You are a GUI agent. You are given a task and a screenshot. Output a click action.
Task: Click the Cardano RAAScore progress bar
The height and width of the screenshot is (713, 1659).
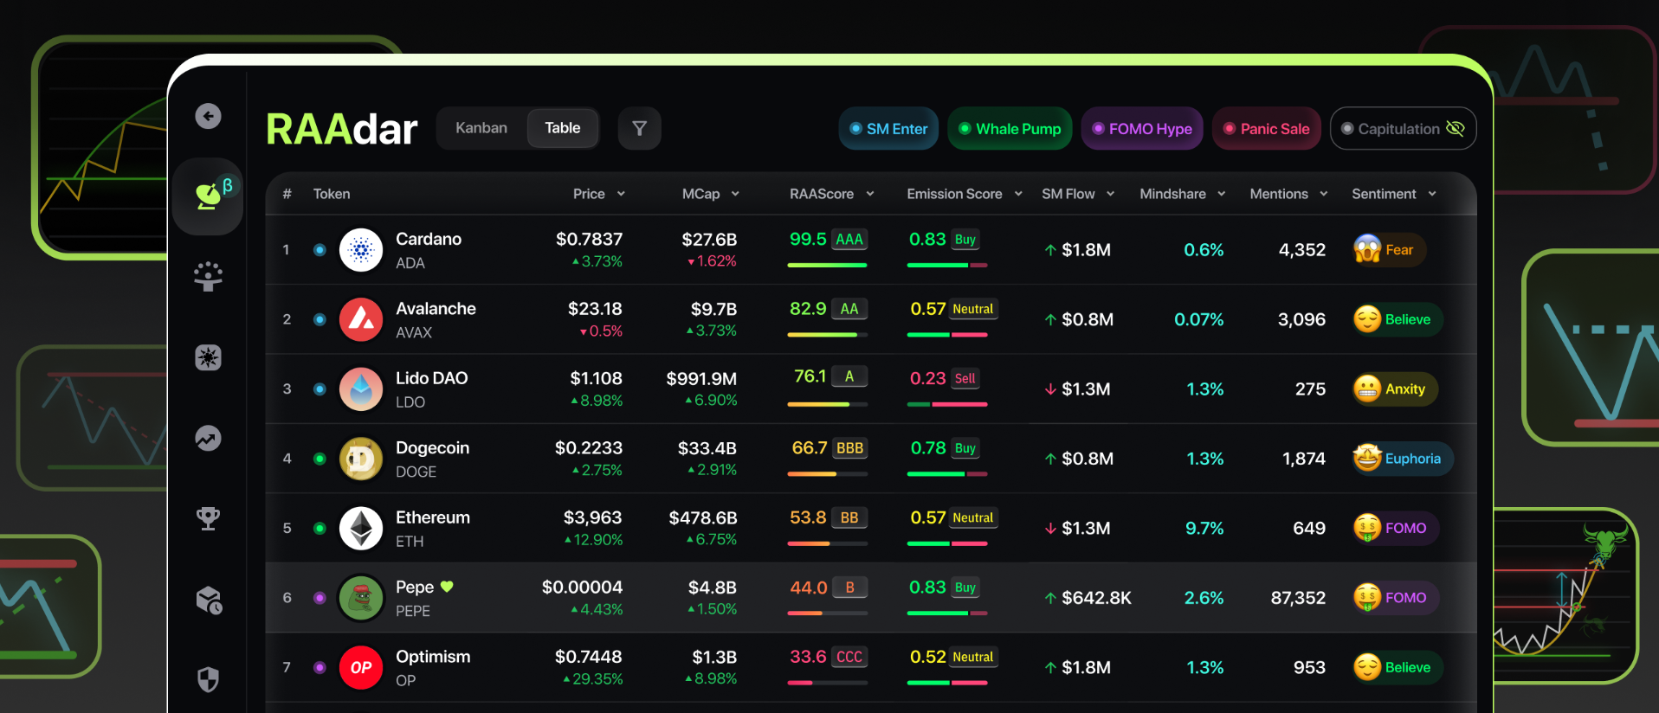point(827,265)
